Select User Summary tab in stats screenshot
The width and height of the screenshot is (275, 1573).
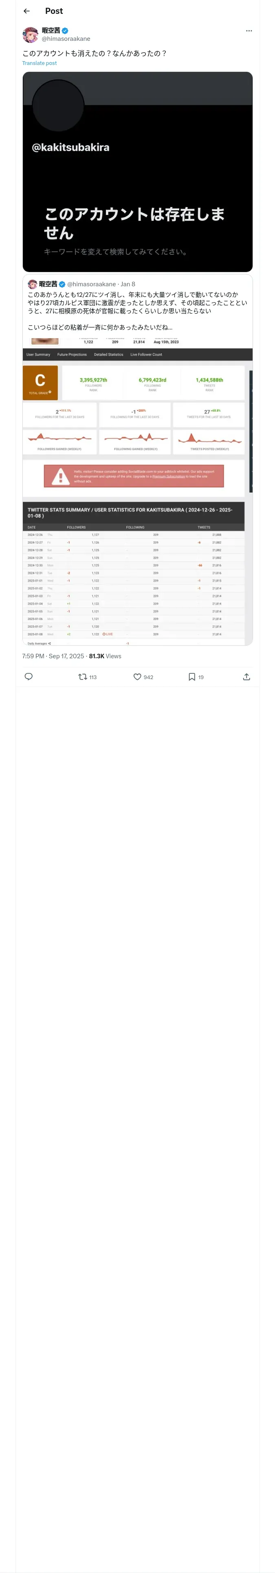38,354
